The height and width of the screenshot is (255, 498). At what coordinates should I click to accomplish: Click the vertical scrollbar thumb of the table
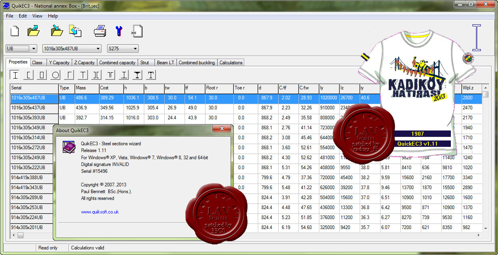pos(486,94)
